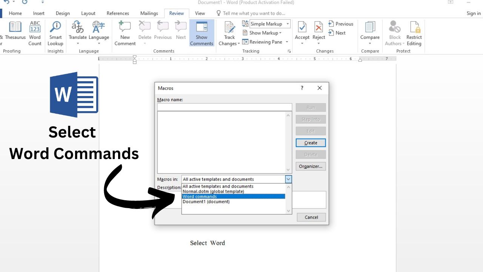Switch to the Home tab
Image resolution: width=483 pixels, height=272 pixels.
pyautogui.click(x=15, y=13)
